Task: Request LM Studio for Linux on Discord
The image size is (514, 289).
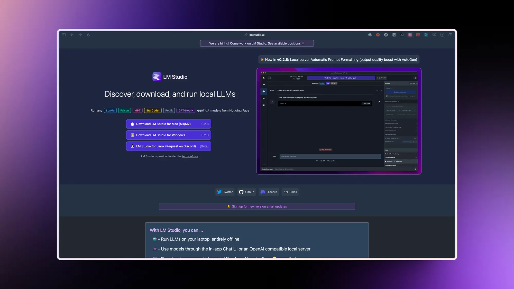Action: (x=169, y=146)
